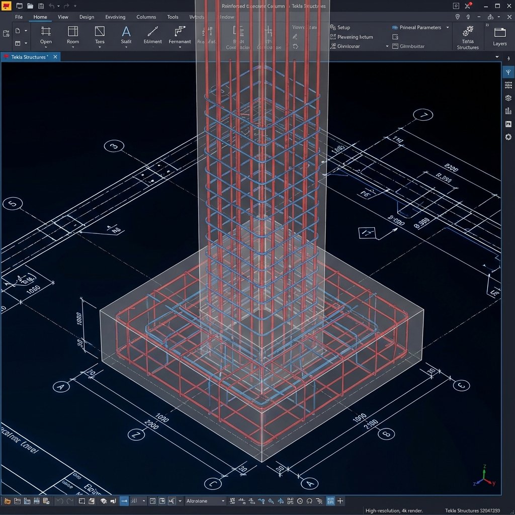Image resolution: width=515 pixels, height=515 pixels.
Task: Open the Setup options in the ribbon
Action: coord(345,27)
